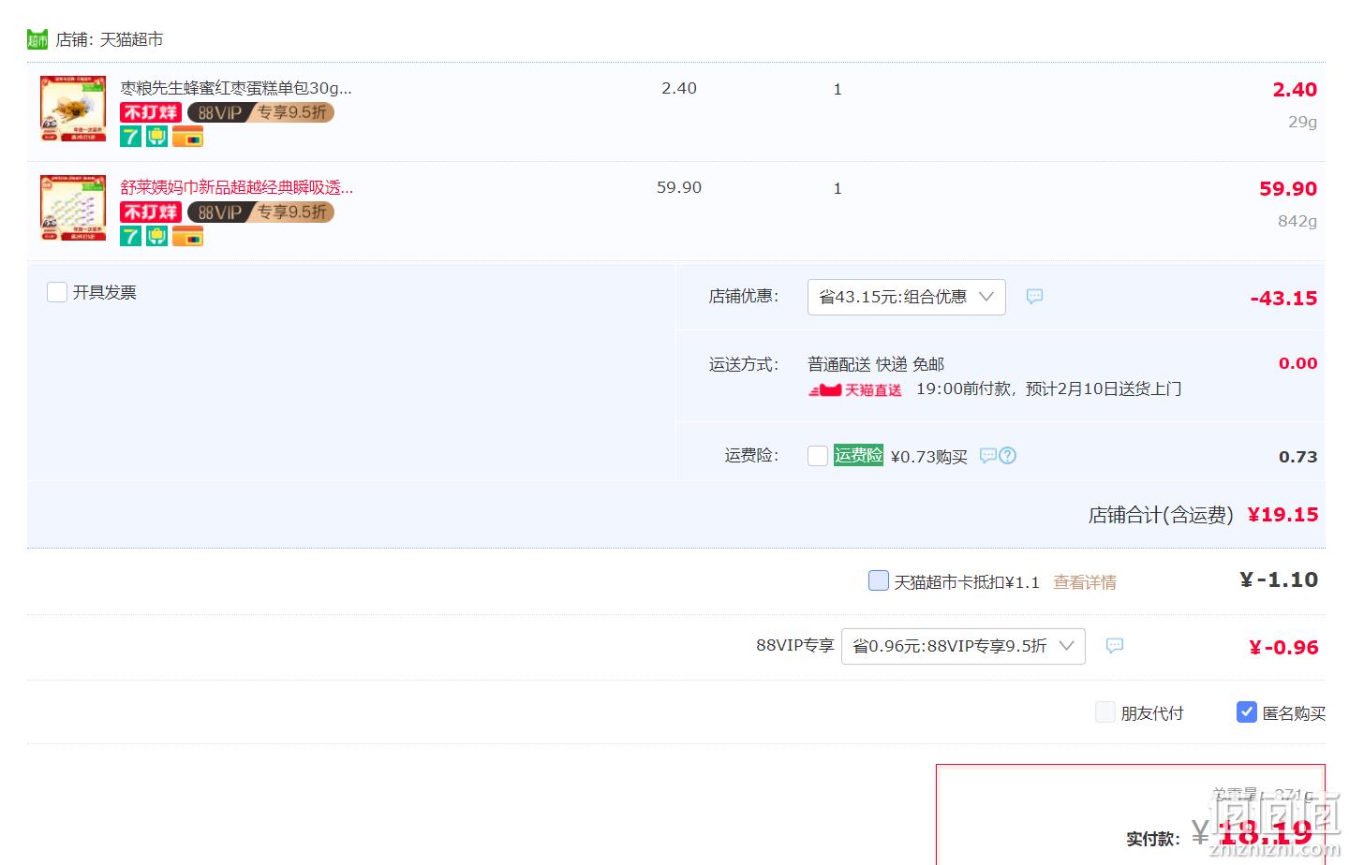Screen dimensions: 1349x865
Task: Check the 天猫超市卡抵扣¥1.1 checkbox
Action: click(879, 580)
